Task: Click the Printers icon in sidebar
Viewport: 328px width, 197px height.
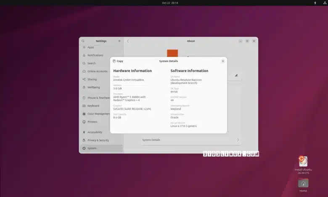Action: [x=84, y=122]
